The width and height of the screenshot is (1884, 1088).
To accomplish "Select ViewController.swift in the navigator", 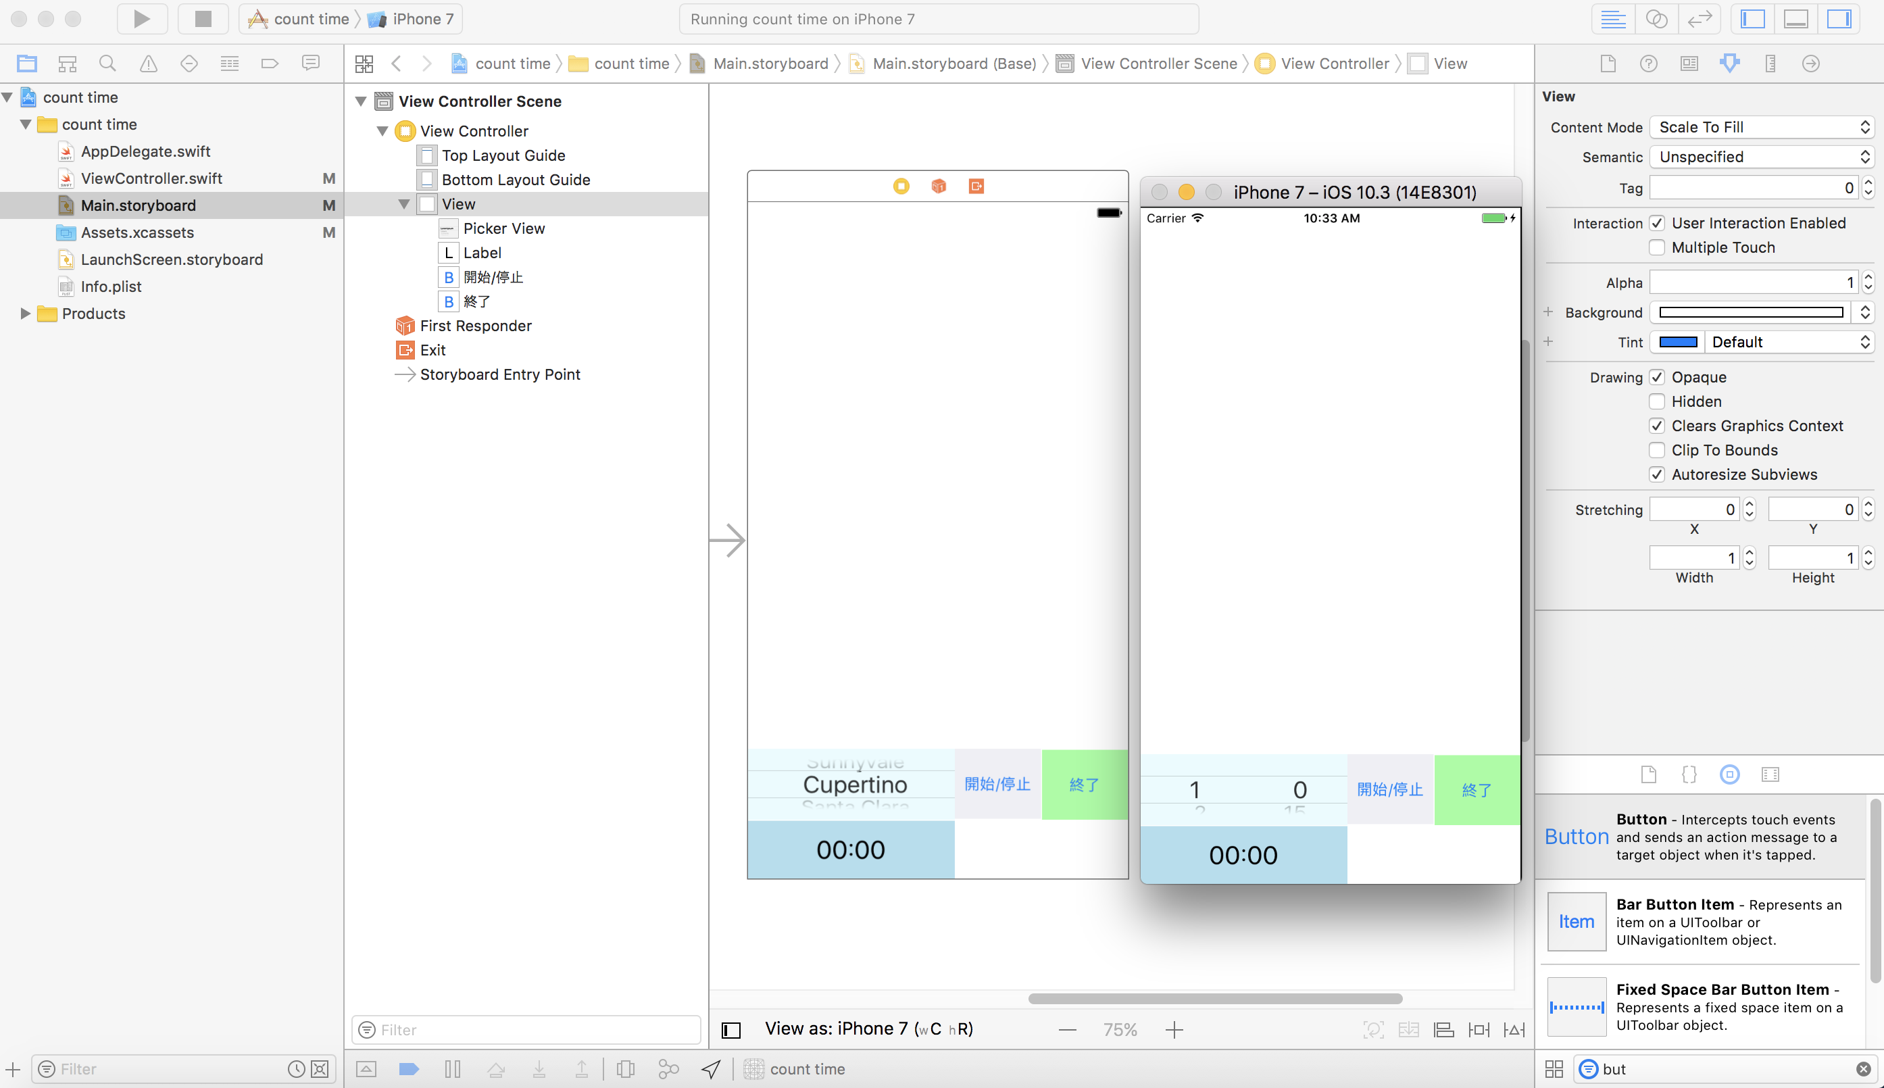I will 151,178.
